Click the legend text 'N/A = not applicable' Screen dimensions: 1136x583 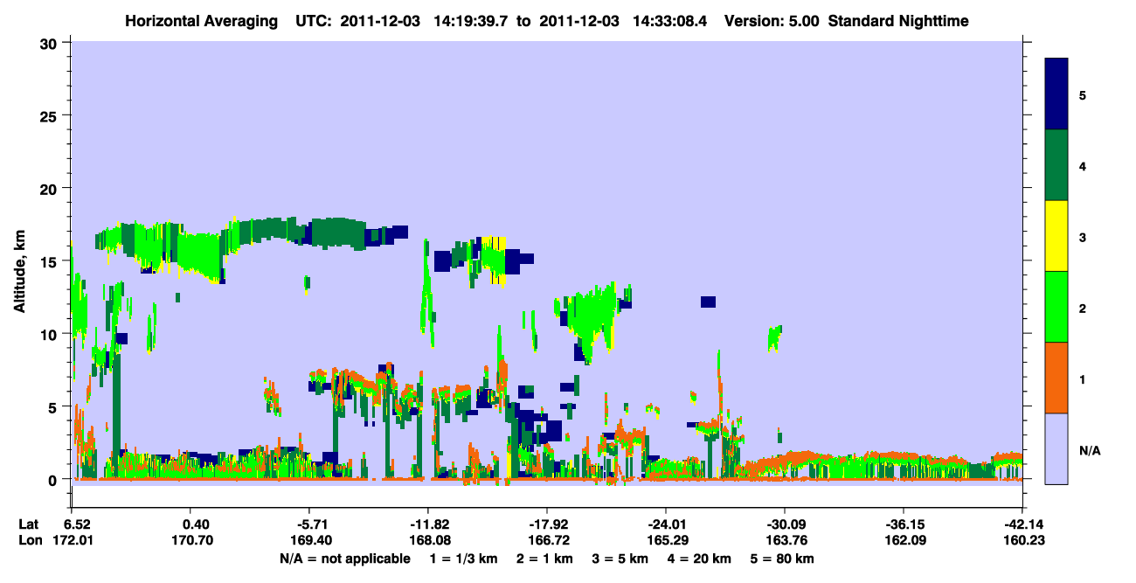[344, 559]
